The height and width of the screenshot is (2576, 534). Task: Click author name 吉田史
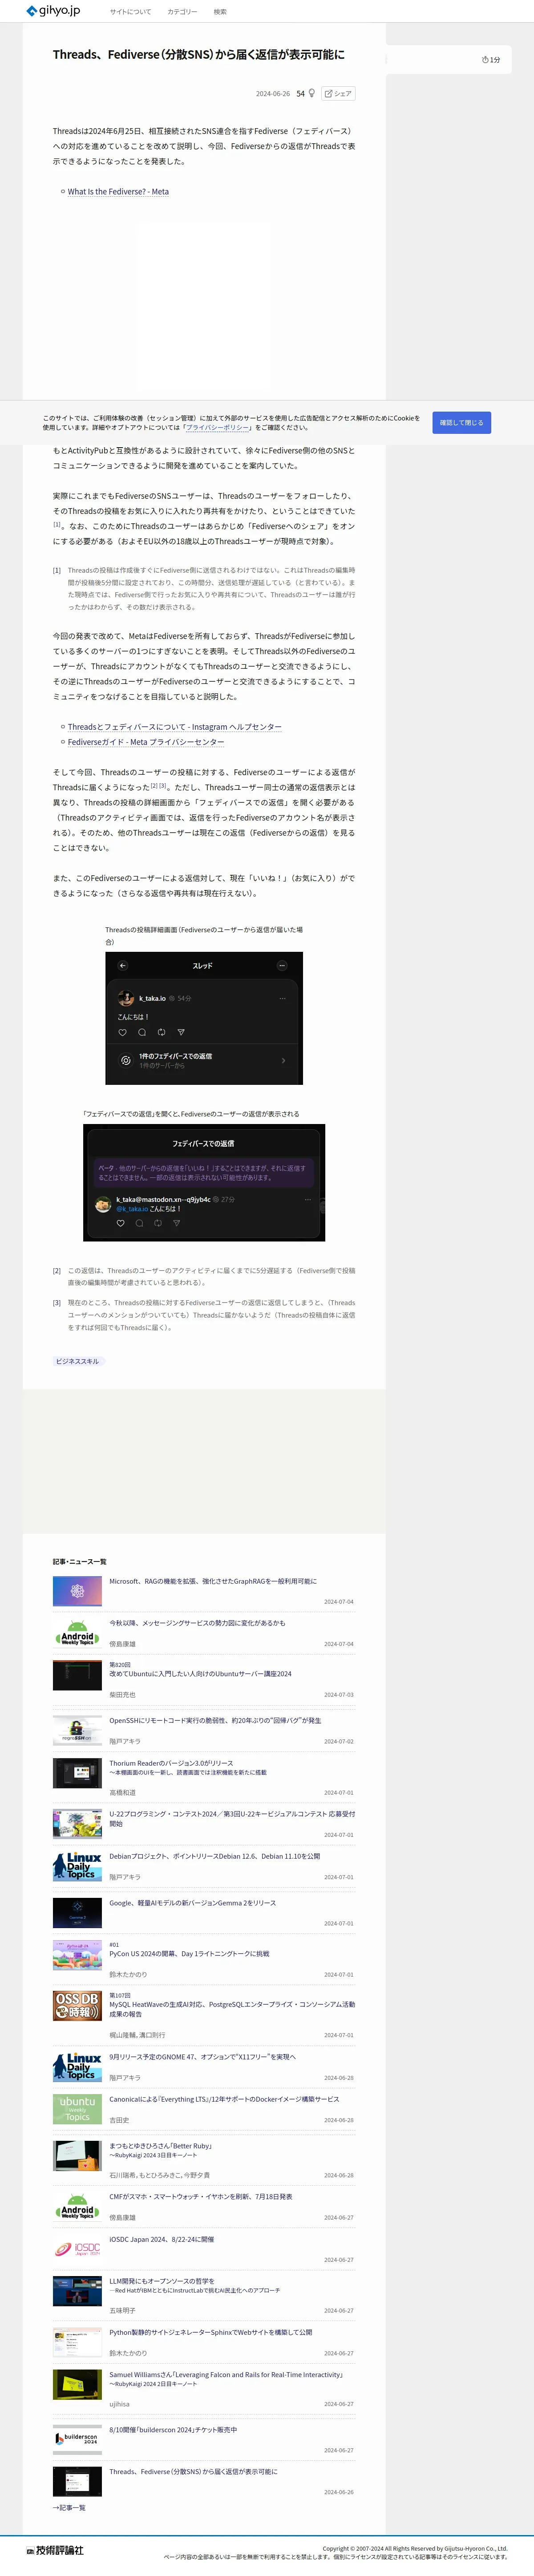pyautogui.click(x=119, y=2120)
